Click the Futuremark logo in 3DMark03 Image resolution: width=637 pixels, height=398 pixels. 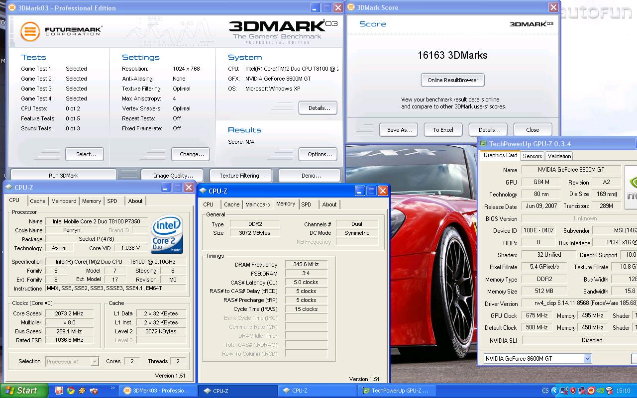click(x=61, y=32)
